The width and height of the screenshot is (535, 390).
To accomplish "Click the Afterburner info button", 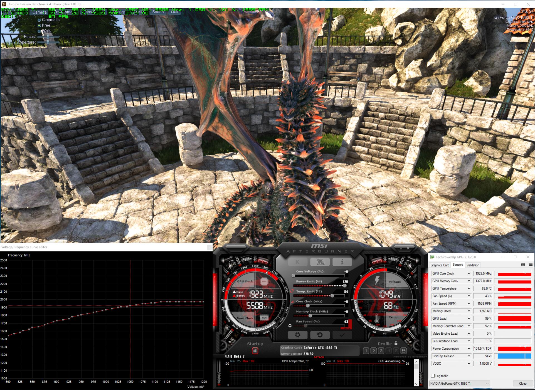I will click(342, 262).
